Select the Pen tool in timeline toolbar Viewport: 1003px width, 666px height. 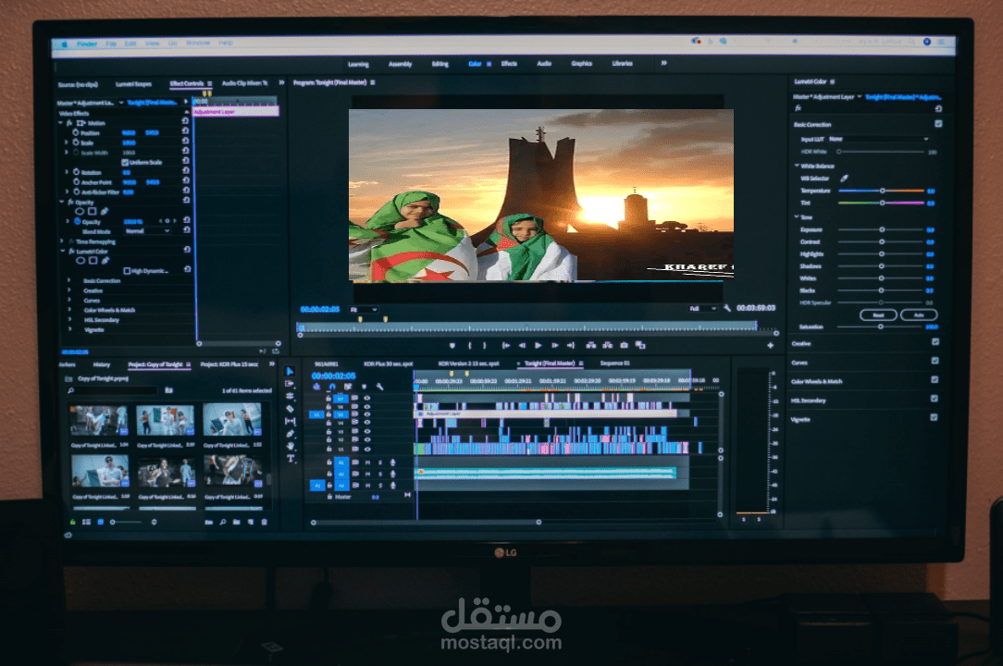290,434
